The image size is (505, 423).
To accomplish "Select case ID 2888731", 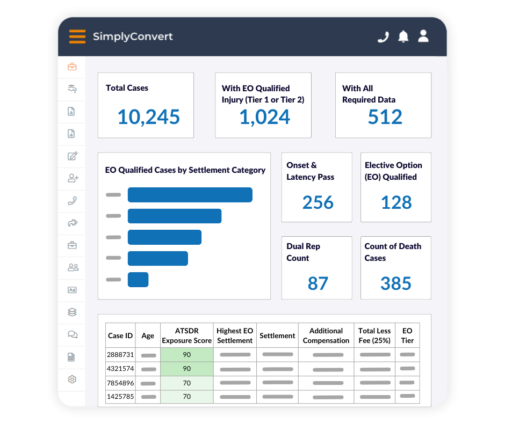I will pyautogui.click(x=120, y=354).
